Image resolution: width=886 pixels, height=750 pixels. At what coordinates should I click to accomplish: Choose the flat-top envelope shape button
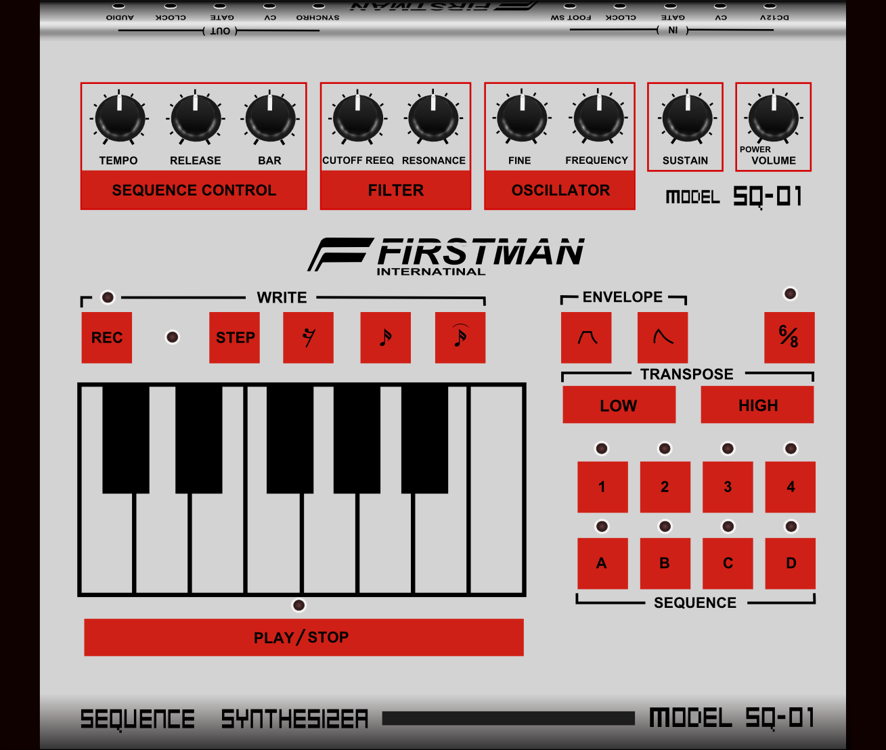pyautogui.click(x=586, y=338)
